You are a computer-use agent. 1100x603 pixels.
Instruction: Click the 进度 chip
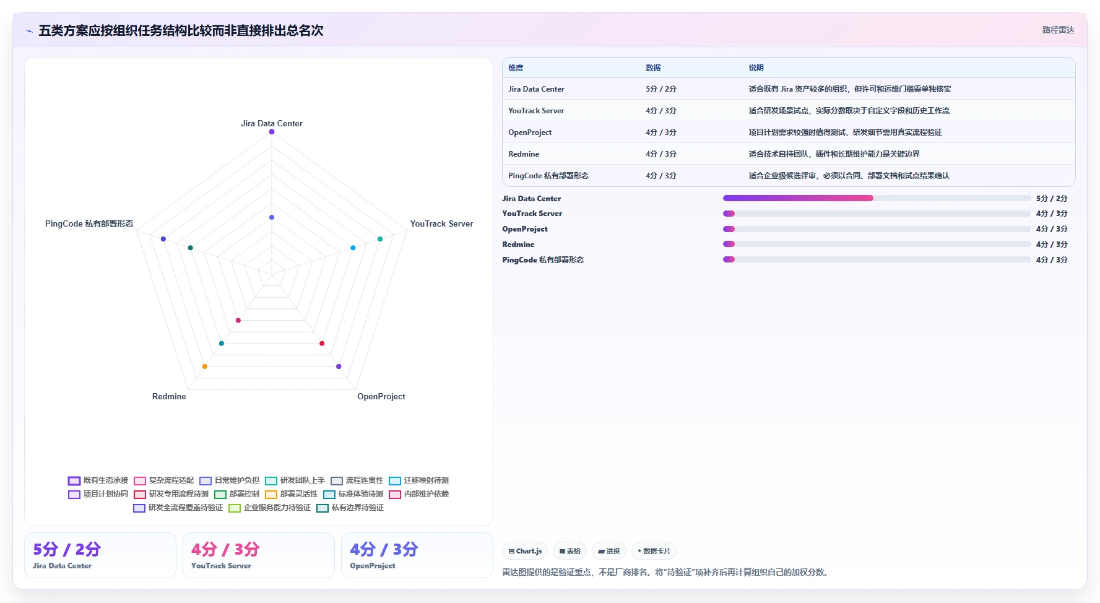(x=609, y=551)
